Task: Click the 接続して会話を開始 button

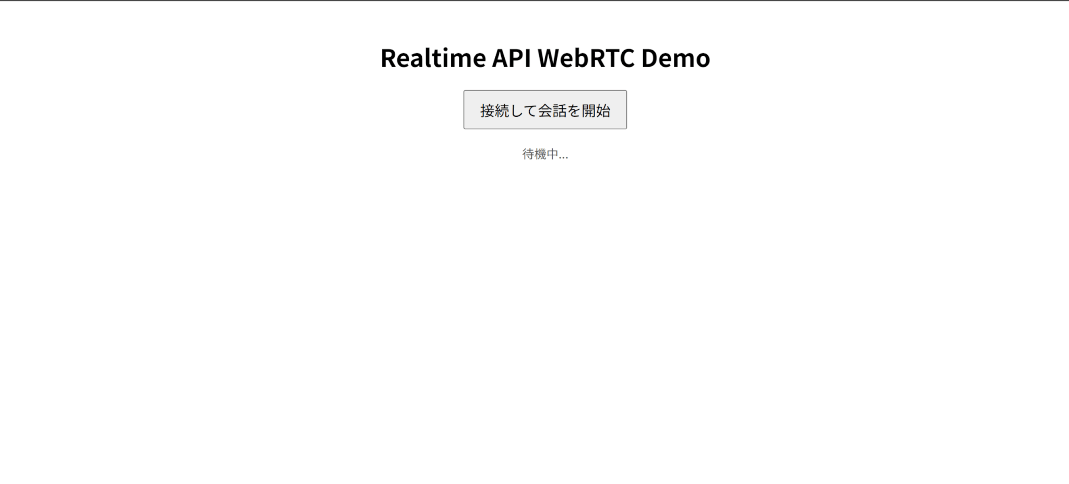Action: 545,110
